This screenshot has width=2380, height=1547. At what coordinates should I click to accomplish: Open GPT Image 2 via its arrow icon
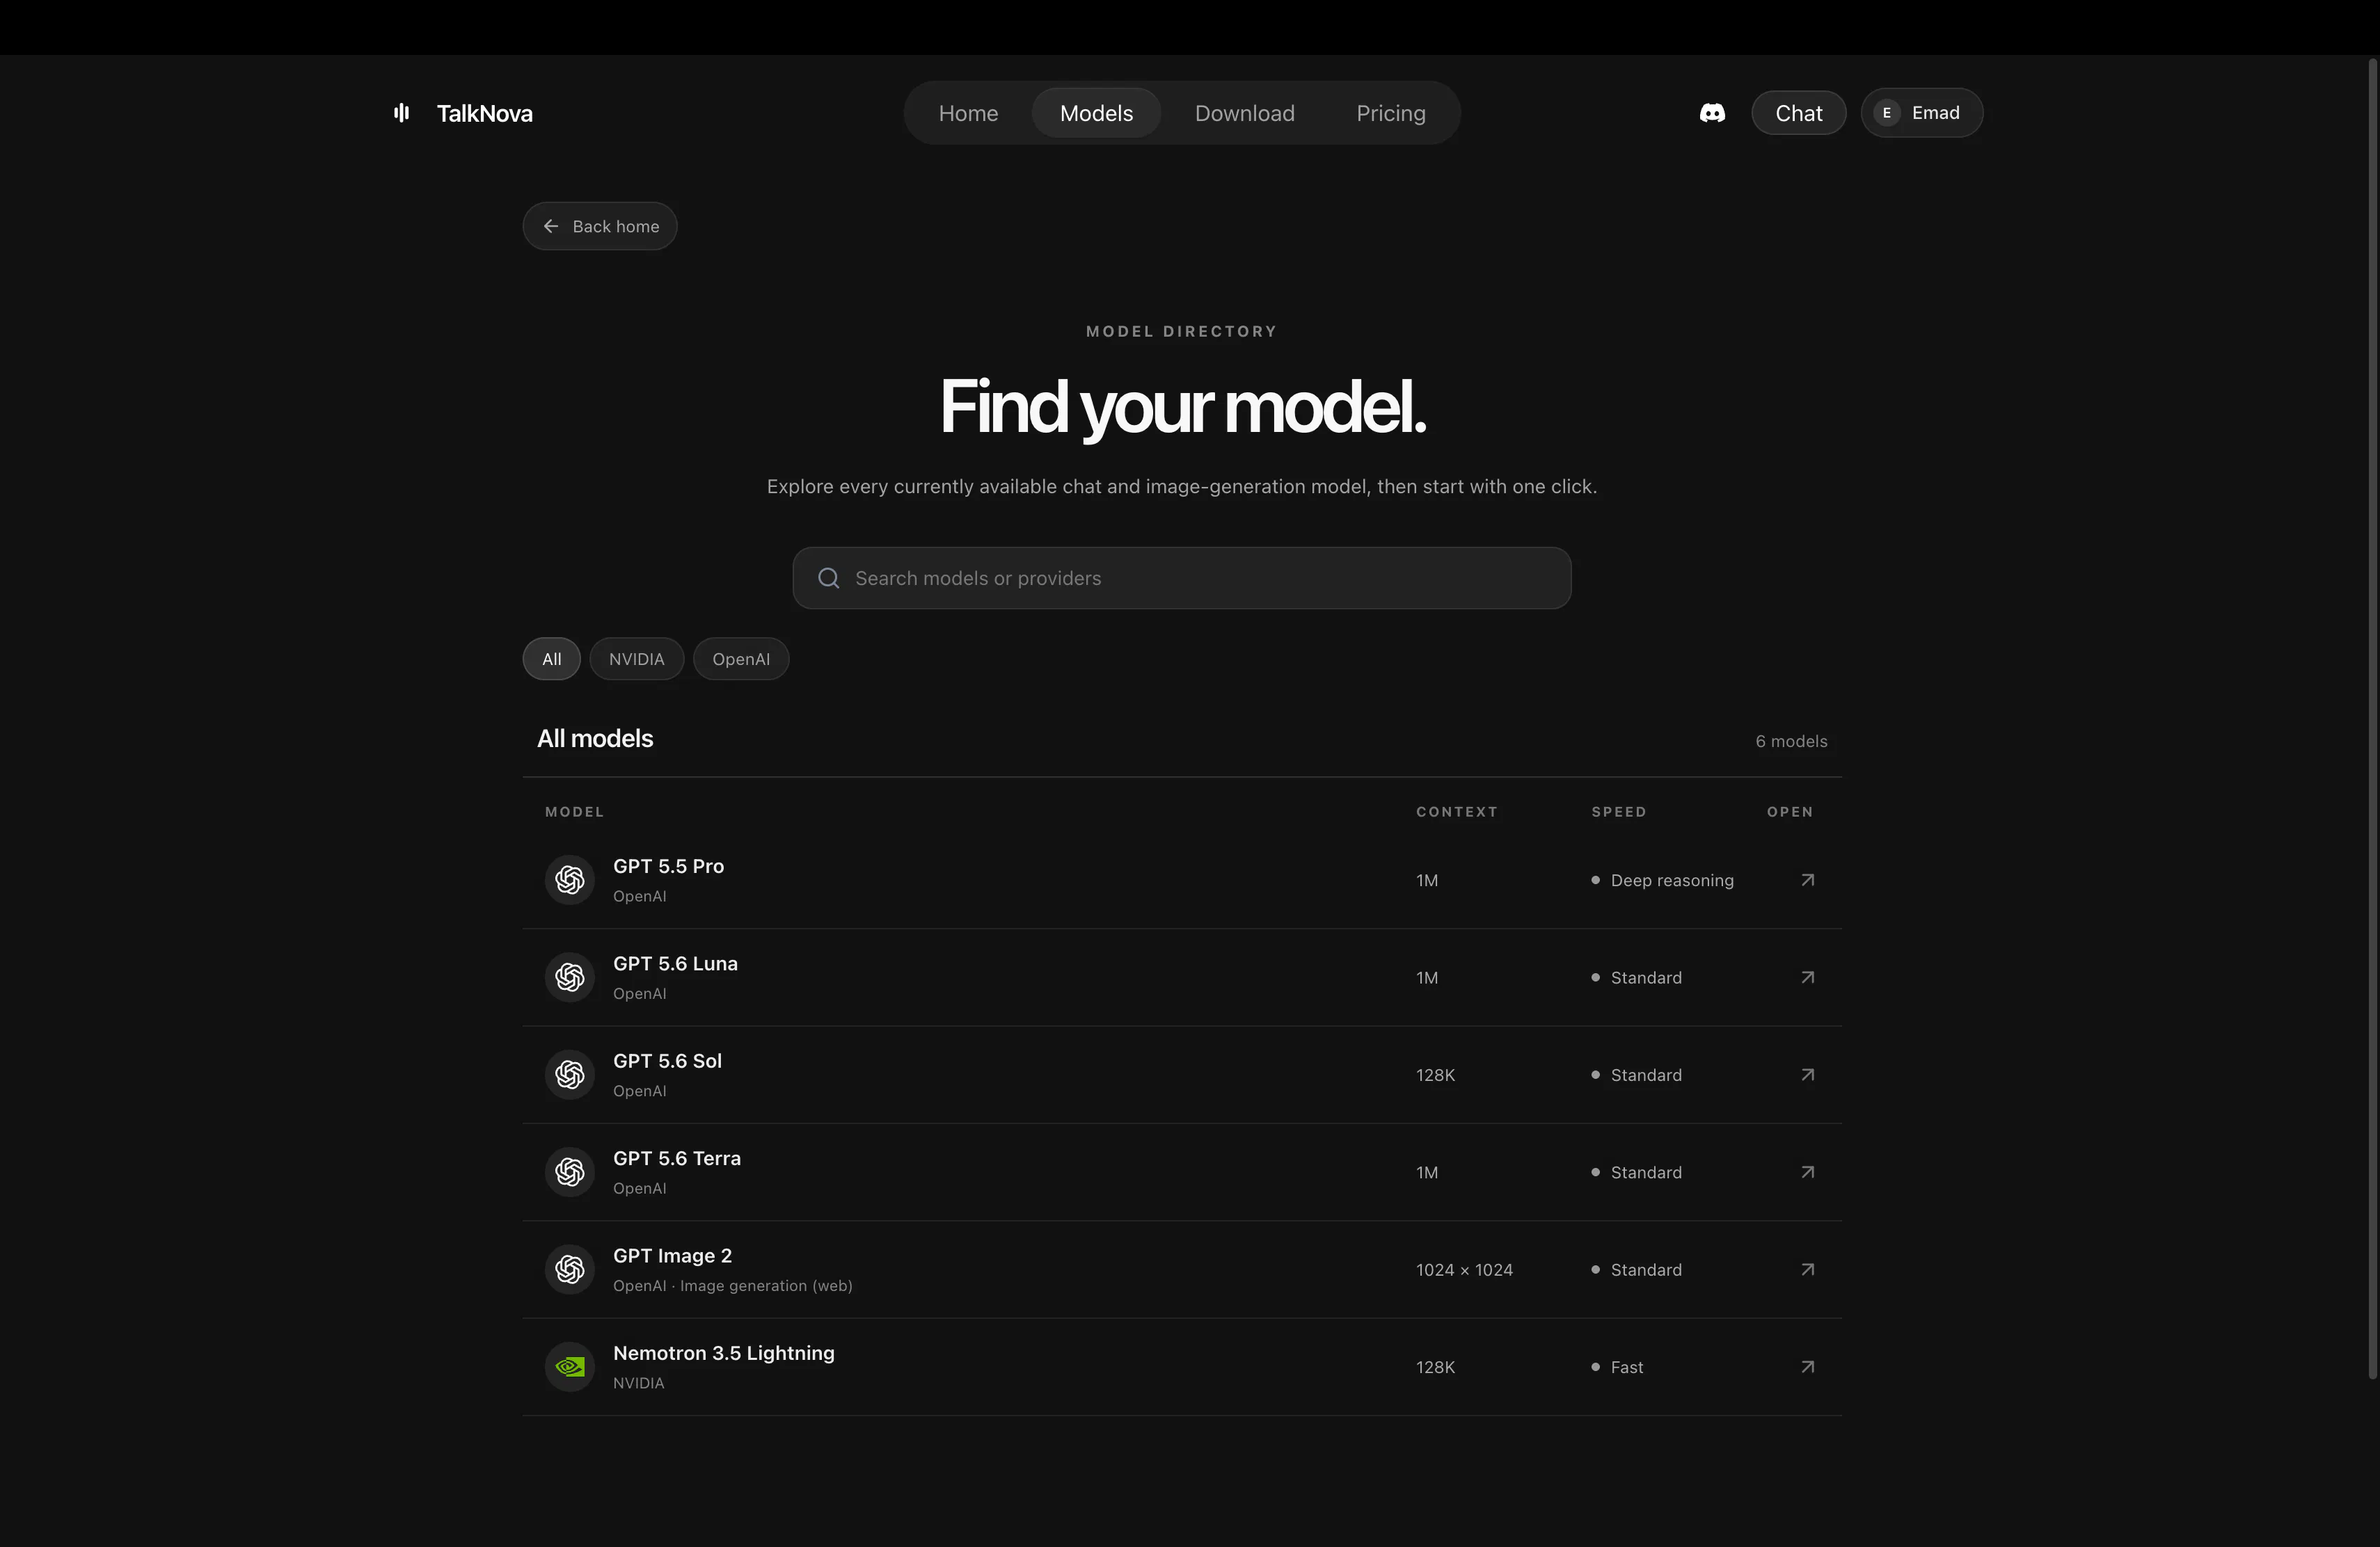tap(1807, 1270)
